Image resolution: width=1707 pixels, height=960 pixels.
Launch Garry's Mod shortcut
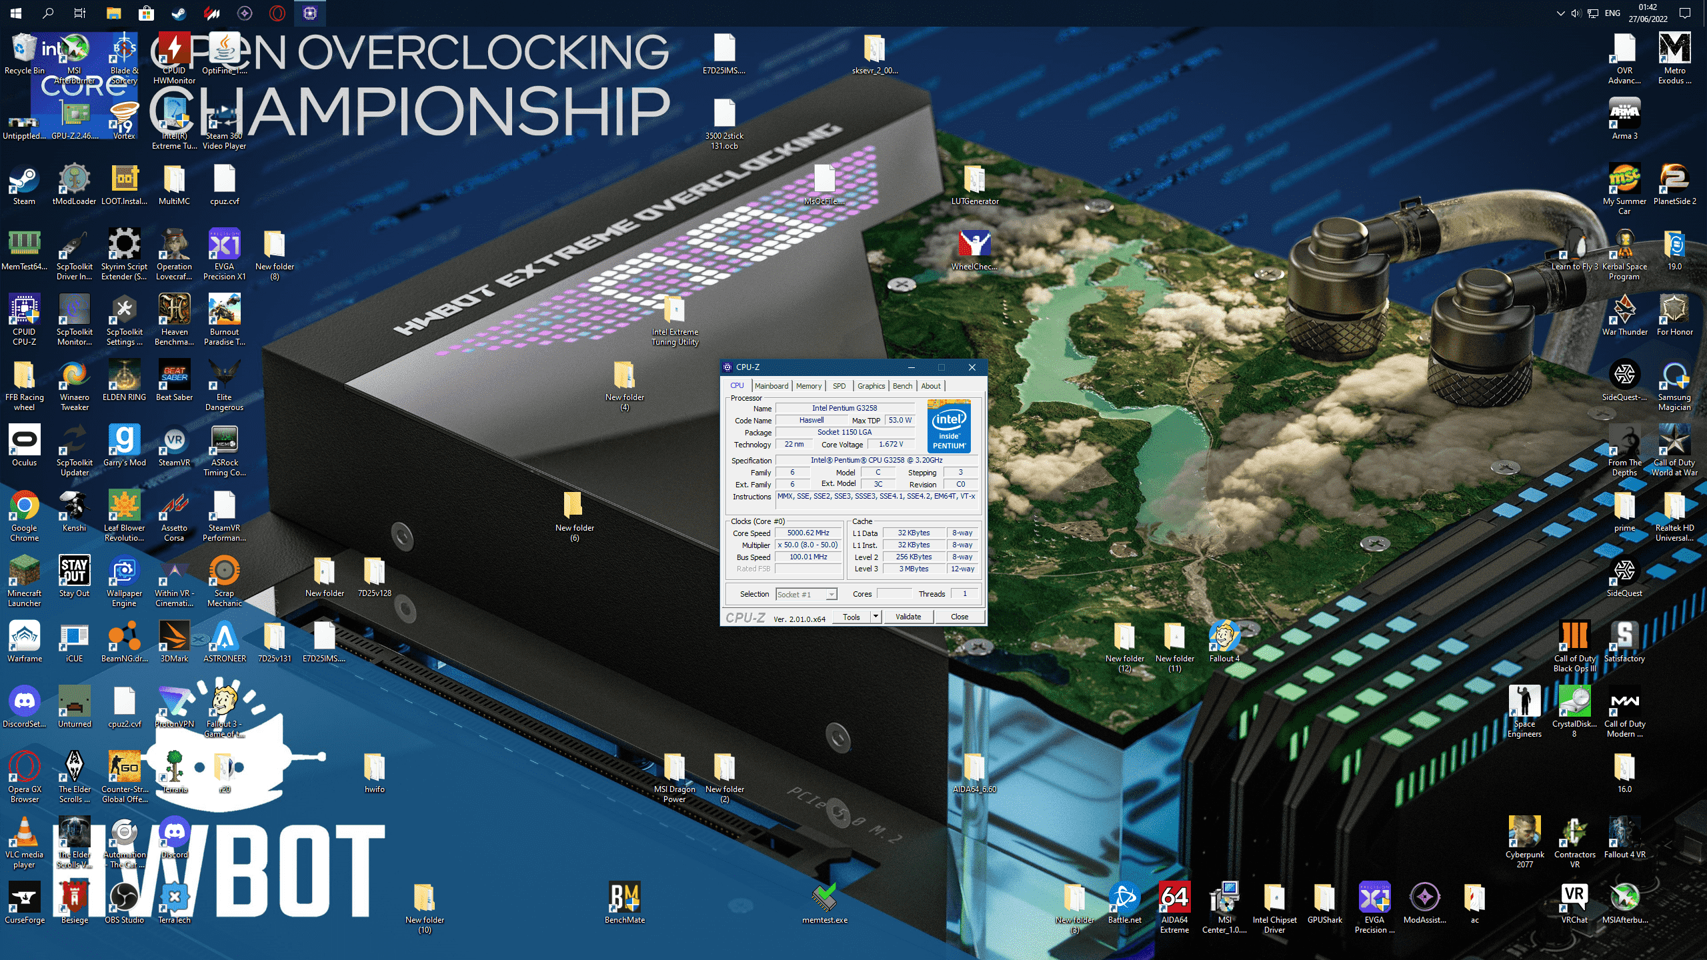coord(124,446)
